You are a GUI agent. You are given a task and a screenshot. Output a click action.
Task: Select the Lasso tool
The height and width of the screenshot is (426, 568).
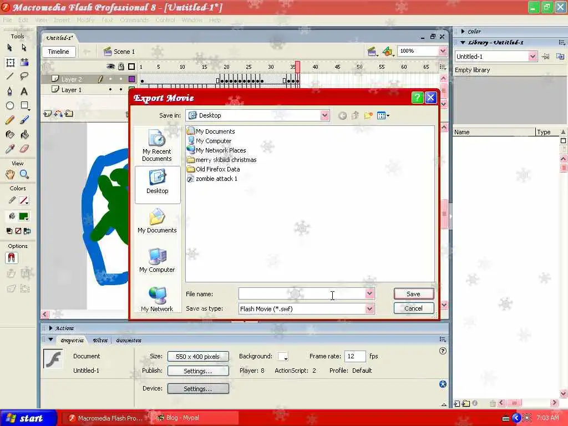point(24,76)
